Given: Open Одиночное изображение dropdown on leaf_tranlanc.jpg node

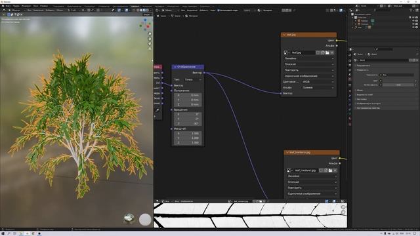Looking at the screenshot, I should click(x=312, y=194).
